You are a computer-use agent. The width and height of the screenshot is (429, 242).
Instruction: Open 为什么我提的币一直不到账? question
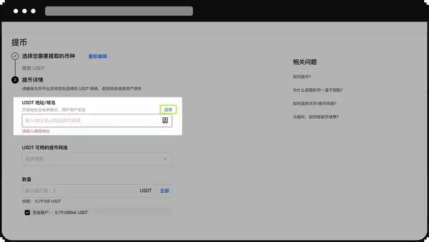point(317,90)
